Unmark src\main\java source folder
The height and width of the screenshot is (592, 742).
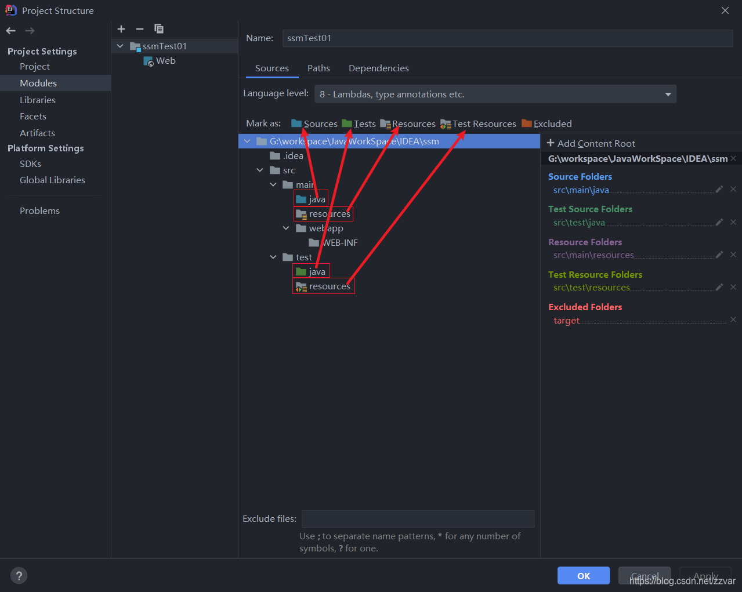point(733,189)
